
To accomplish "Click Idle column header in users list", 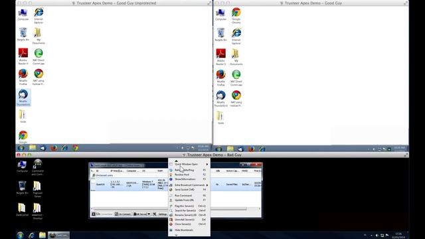I will [x=218, y=171].
